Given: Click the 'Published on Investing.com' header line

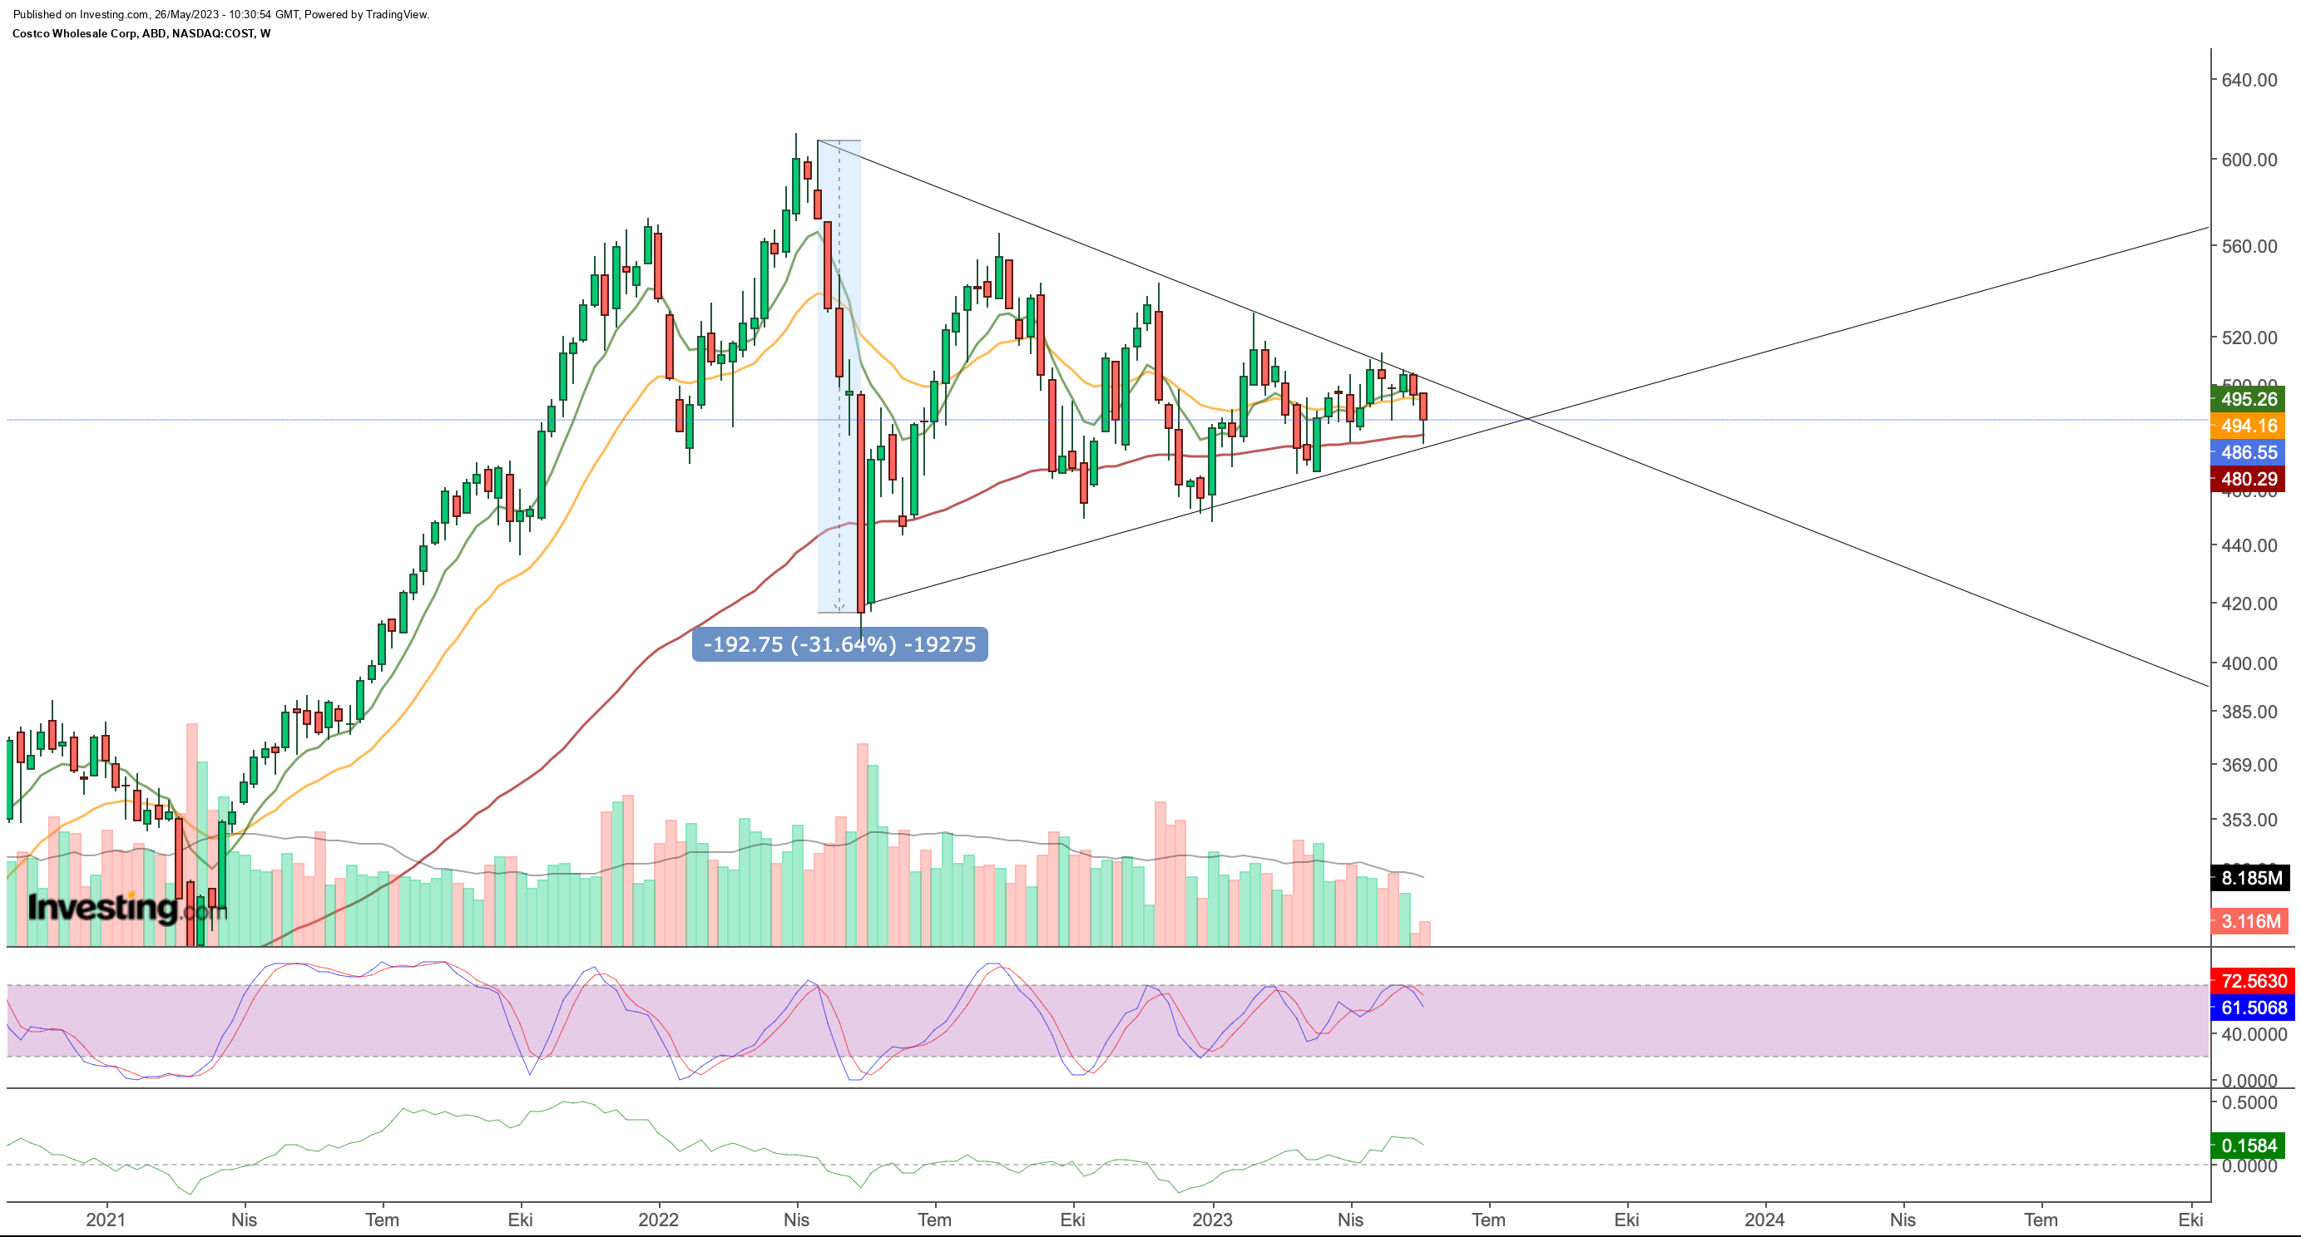Looking at the screenshot, I should 220,14.
